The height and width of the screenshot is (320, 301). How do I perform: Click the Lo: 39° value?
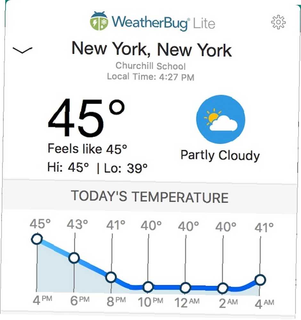126,168
